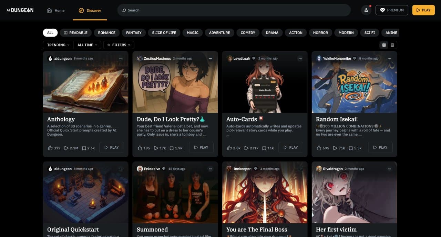Click the AI Dungeon logo
The height and width of the screenshot is (237, 441).
coord(20,10)
